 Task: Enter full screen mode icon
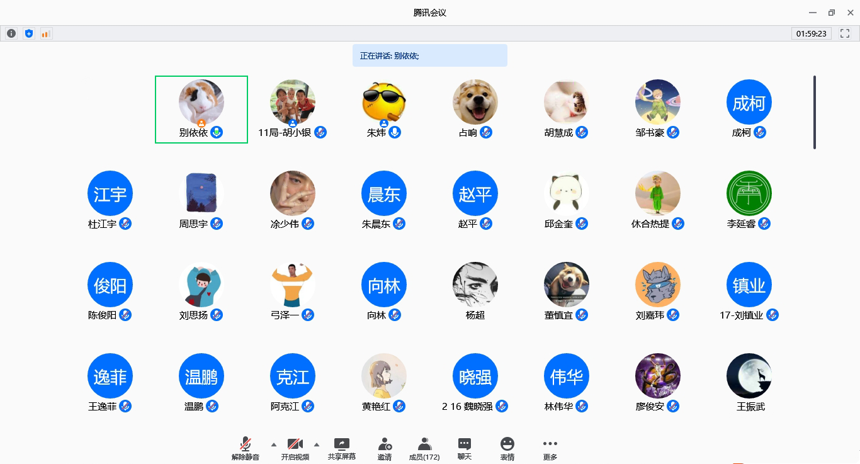point(845,33)
